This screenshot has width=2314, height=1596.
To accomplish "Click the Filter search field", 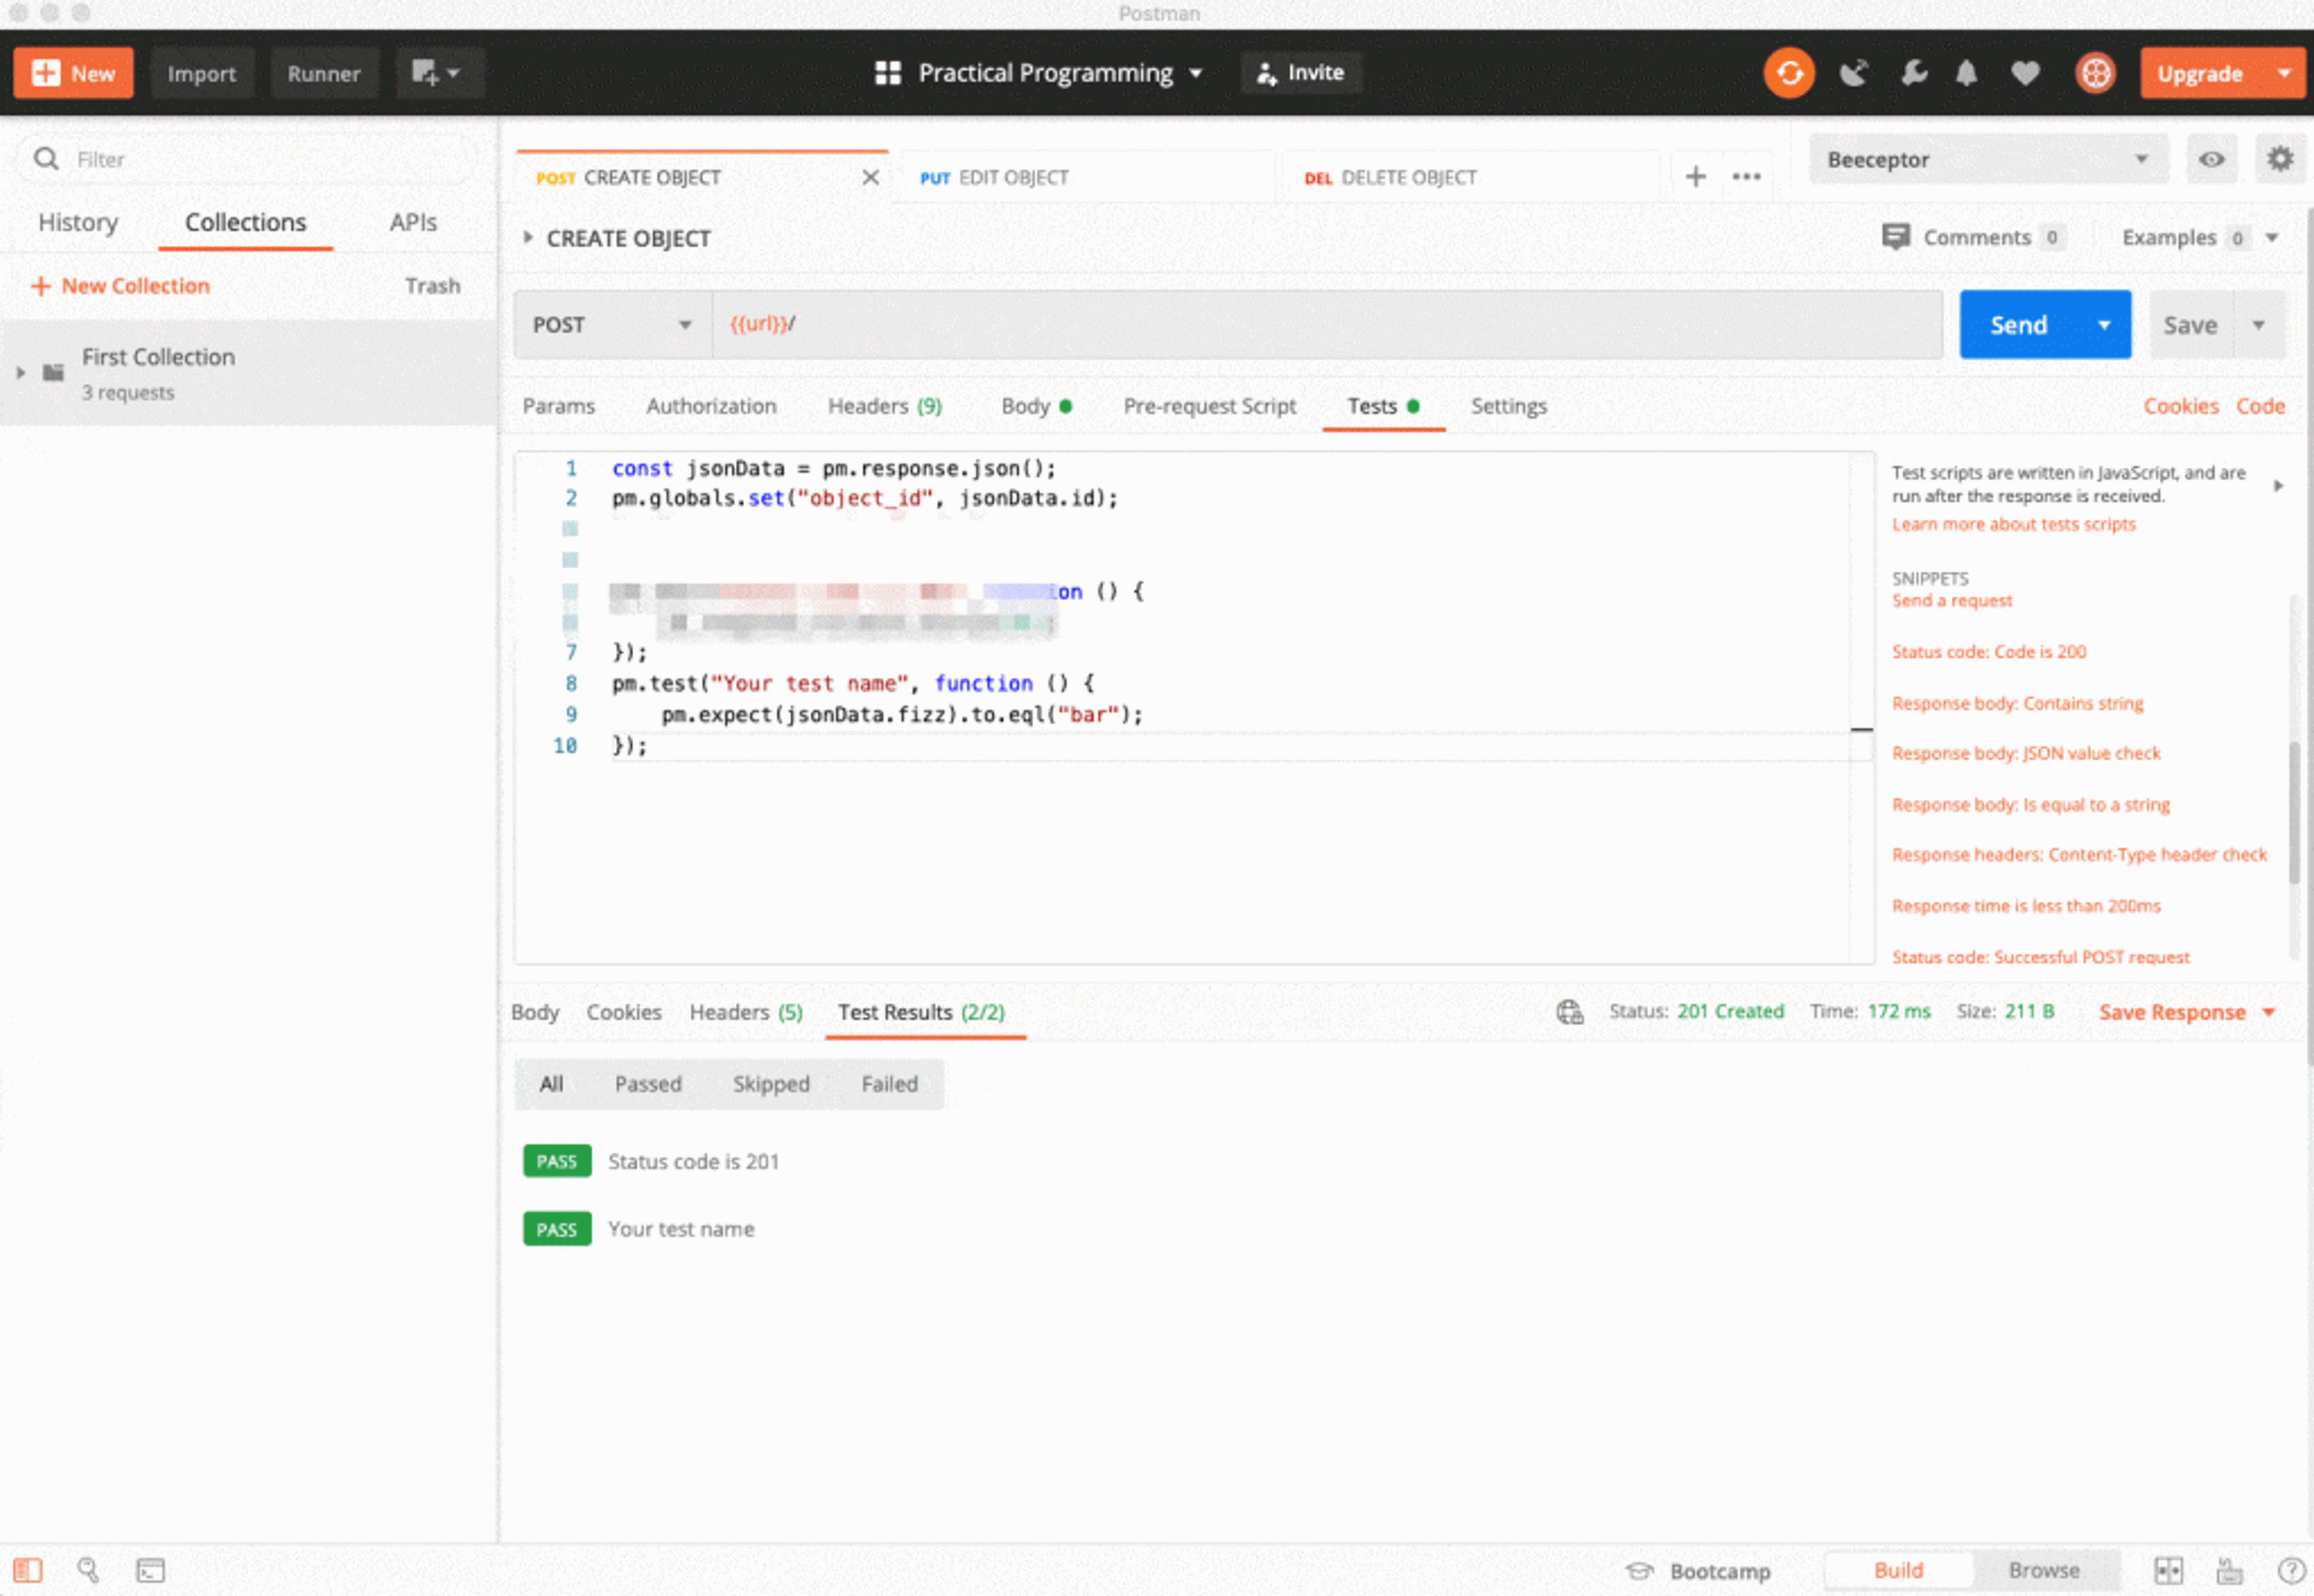I will pyautogui.click(x=245, y=159).
